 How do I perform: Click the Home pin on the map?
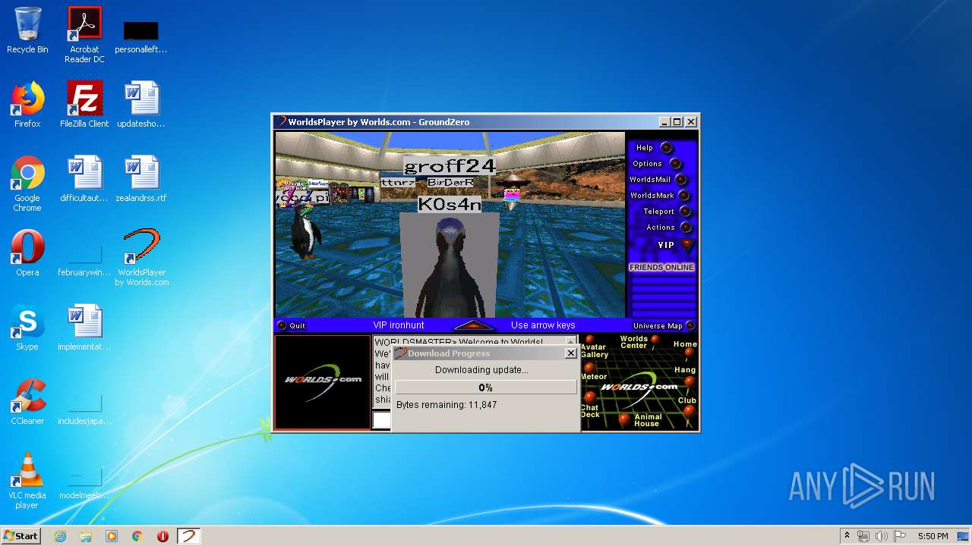689,353
